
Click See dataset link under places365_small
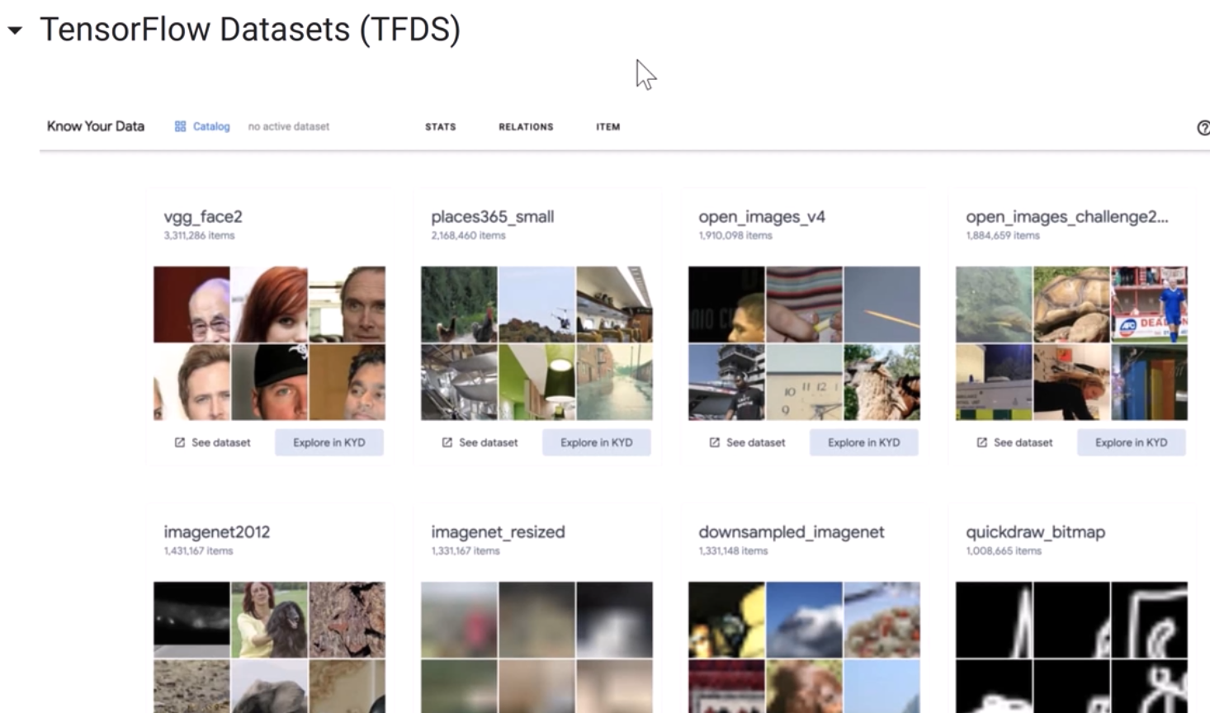point(488,442)
